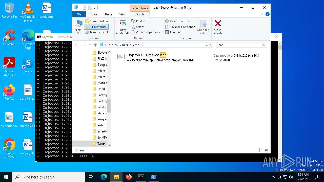Select the PeerDis folder in tree
Screen dimensions: 324x182
[x=99, y=107]
